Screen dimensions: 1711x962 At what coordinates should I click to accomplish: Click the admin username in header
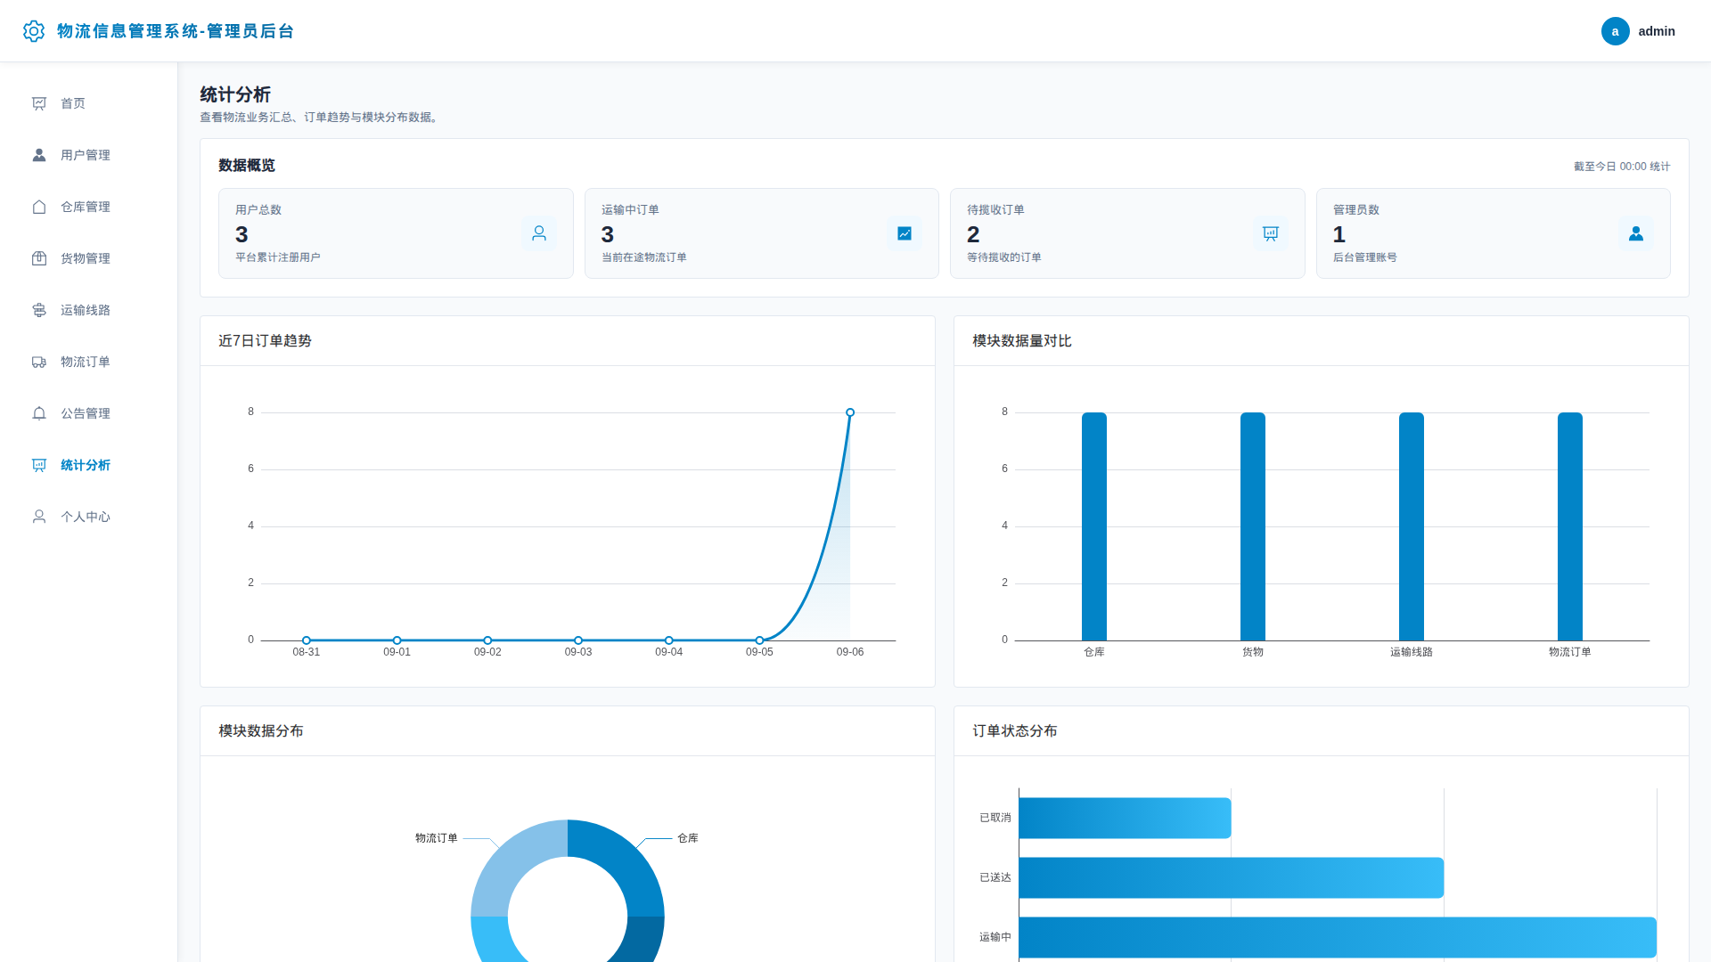(x=1657, y=31)
